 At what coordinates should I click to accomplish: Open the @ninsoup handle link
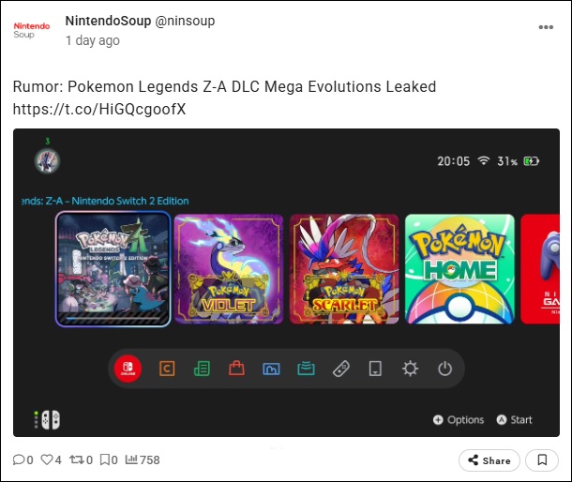pyautogui.click(x=185, y=22)
